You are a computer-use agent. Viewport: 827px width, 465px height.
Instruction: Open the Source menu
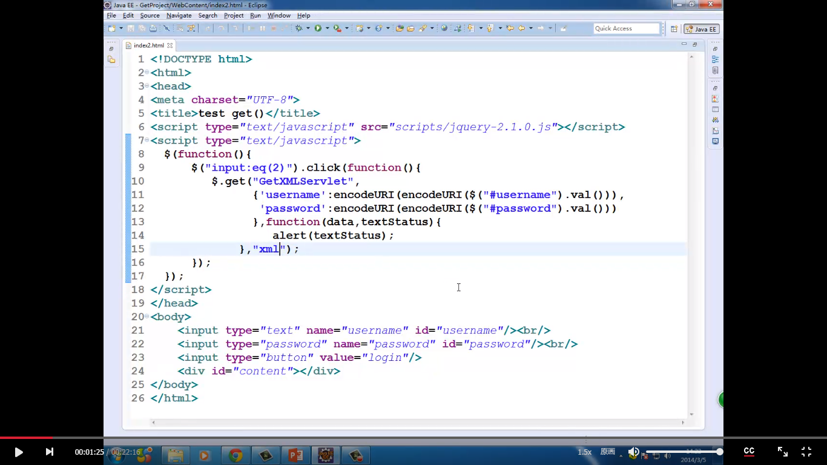(150, 15)
